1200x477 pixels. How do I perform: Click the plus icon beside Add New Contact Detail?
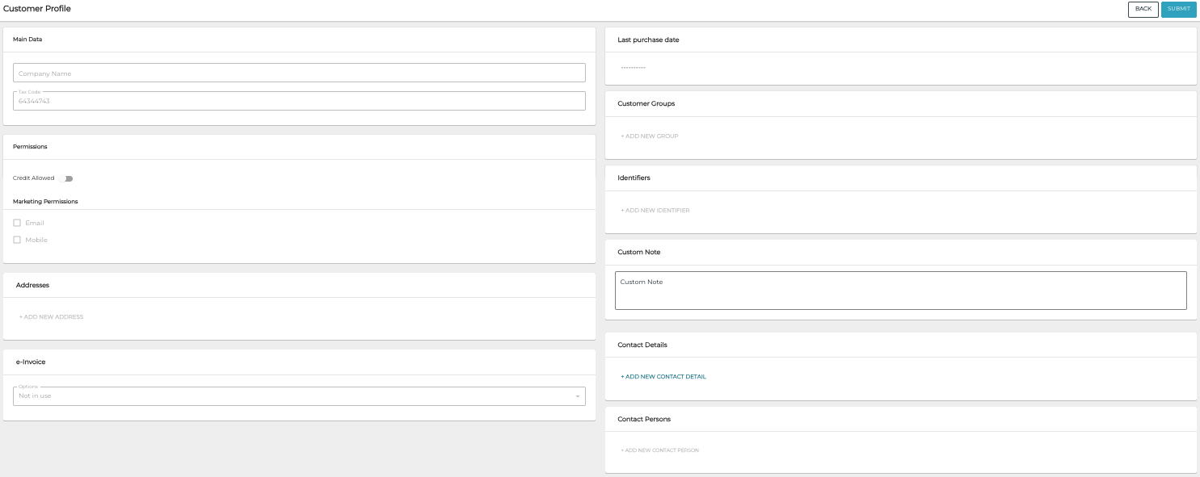tap(621, 375)
